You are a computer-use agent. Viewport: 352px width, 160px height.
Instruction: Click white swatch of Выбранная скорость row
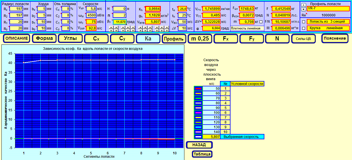(198, 137)
